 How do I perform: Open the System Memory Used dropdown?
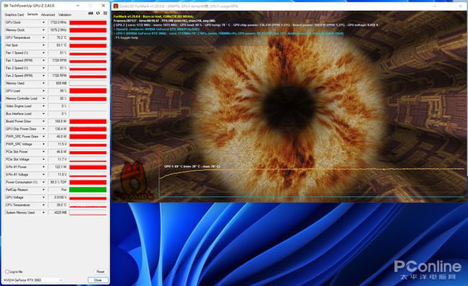pyautogui.click(x=44, y=213)
